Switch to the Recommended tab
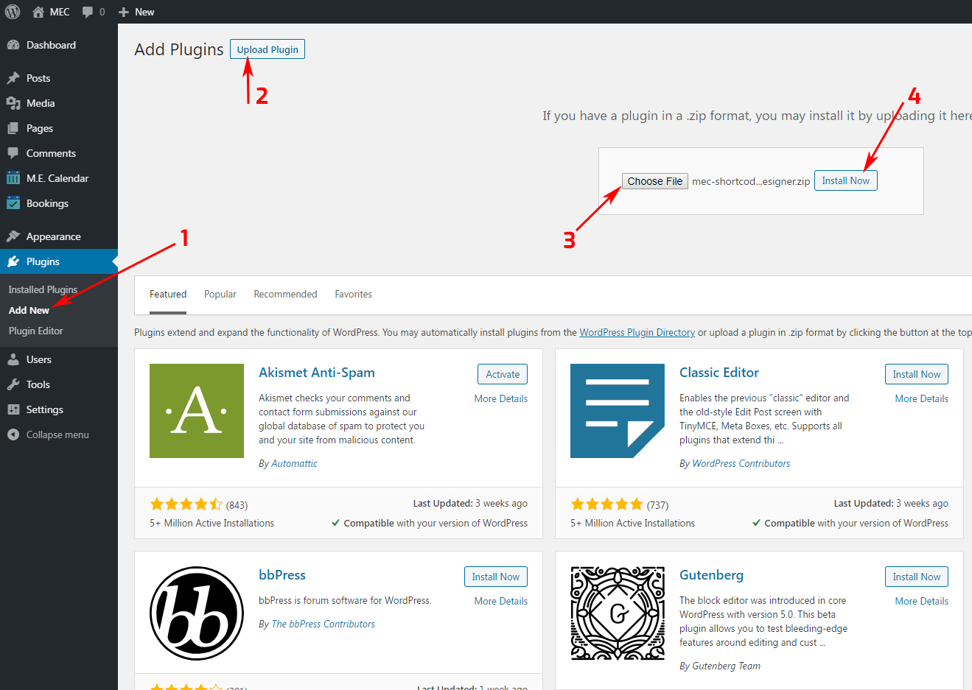The image size is (972, 690). click(285, 294)
